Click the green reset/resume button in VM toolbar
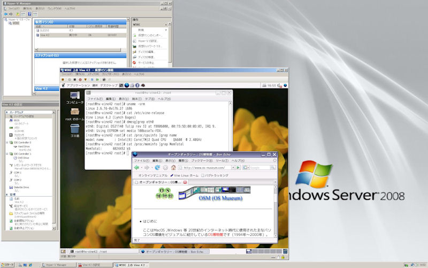Viewport: 428px width, 268px height. click(97, 79)
